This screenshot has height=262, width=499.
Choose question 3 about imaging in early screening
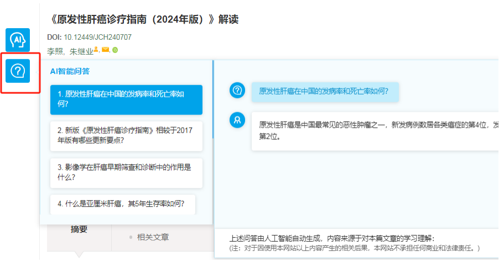[126, 172]
